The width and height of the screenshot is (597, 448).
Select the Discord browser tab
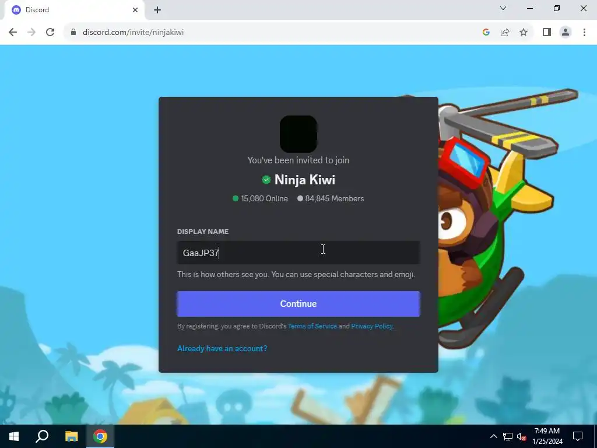pyautogui.click(x=74, y=10)
